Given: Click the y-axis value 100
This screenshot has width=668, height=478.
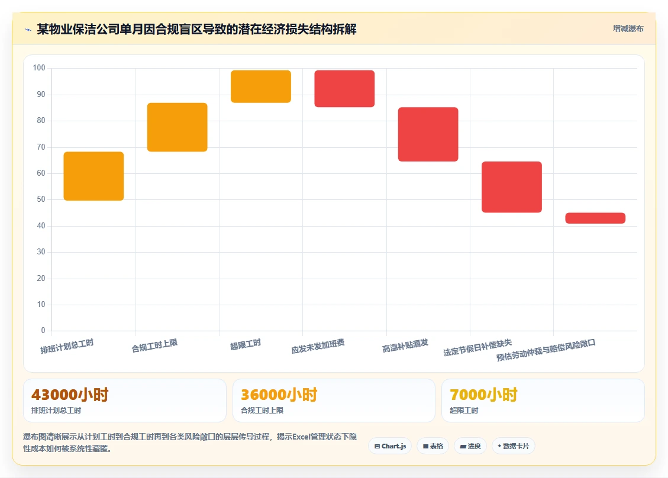Looking at the screenshot, I should [x=39, y=68].
